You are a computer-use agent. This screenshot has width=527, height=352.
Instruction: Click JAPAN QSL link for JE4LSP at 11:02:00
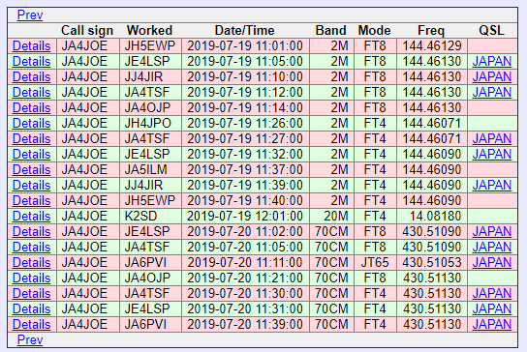pyautogui.click(x=492, y=231)
